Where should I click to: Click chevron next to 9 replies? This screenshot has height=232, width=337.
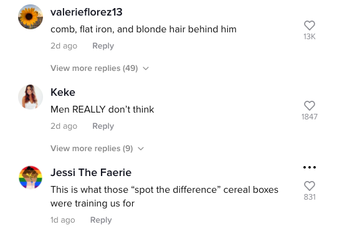[x=141, y=149]
